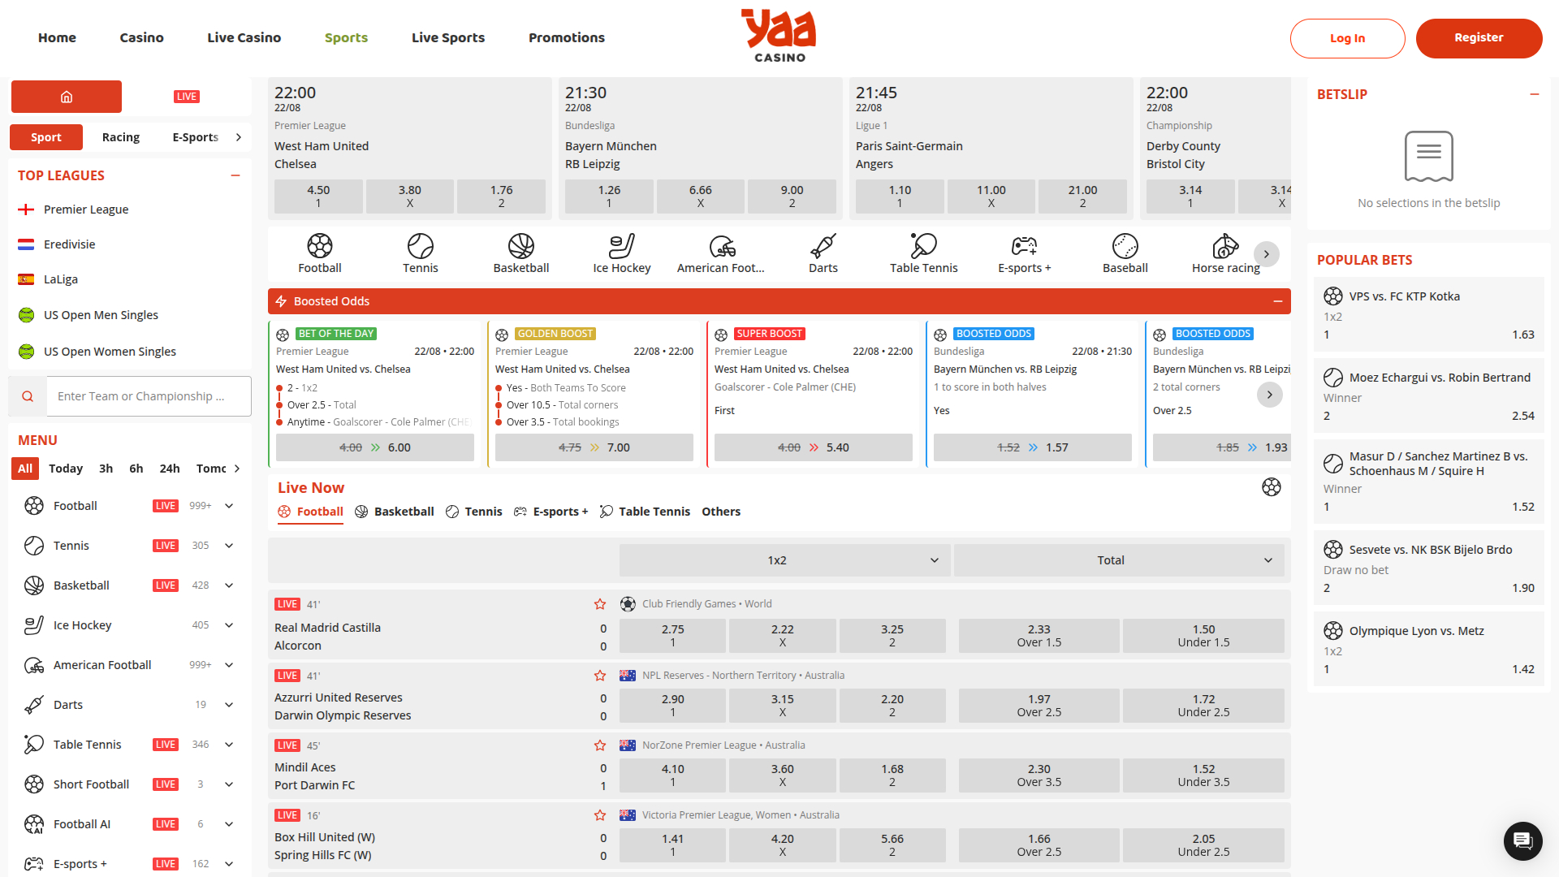This screenshot has width=1559, height=877.
Task: Favorite the Box Hill United women's match
Action: 600,814
